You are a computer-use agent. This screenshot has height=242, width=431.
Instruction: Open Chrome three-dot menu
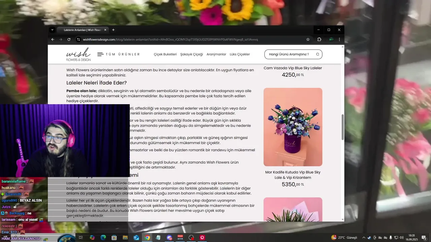click(339, 39)
